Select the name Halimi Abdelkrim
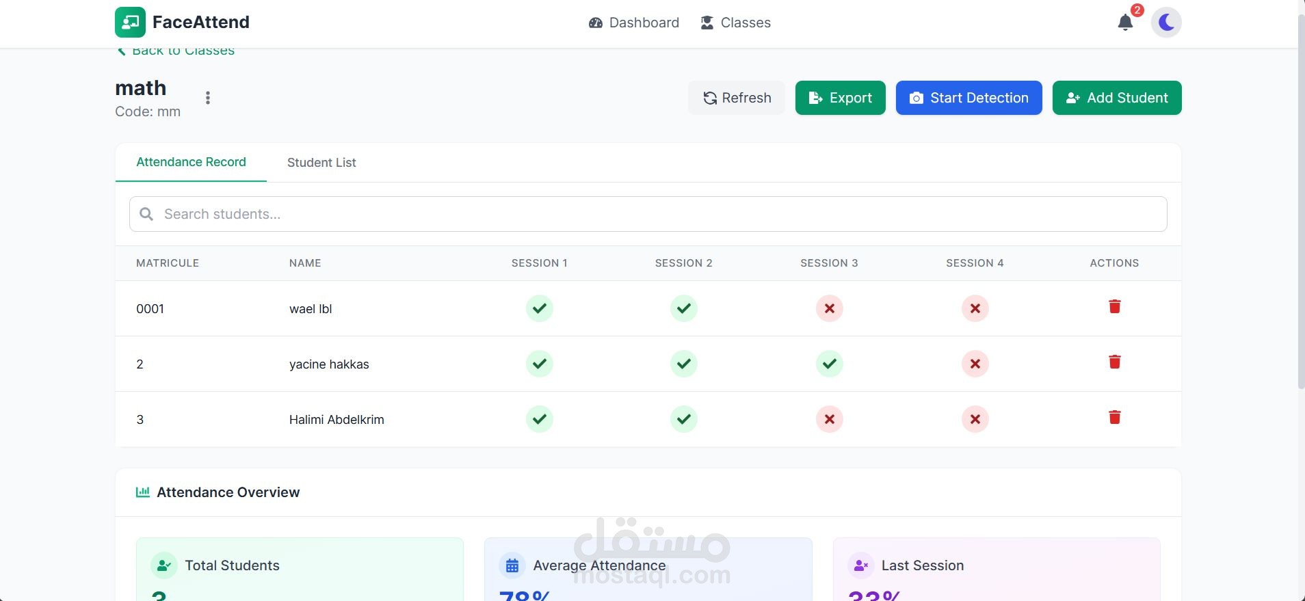 click(x=337, y=420)
